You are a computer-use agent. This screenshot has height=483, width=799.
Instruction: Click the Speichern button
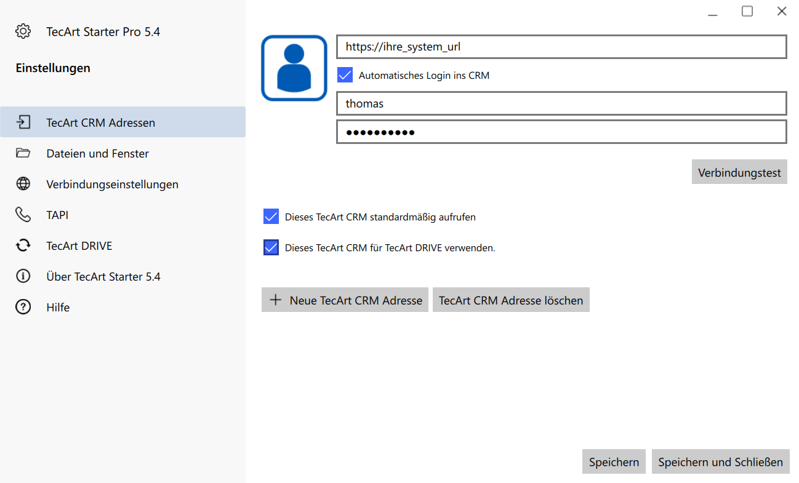point(614,461)
